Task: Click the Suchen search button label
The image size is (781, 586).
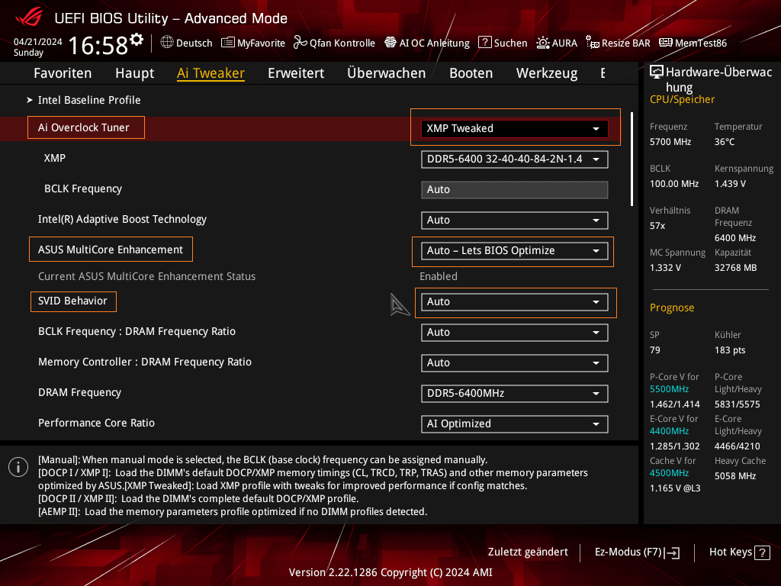Action: pyautogui.click(x=510, y=43)
